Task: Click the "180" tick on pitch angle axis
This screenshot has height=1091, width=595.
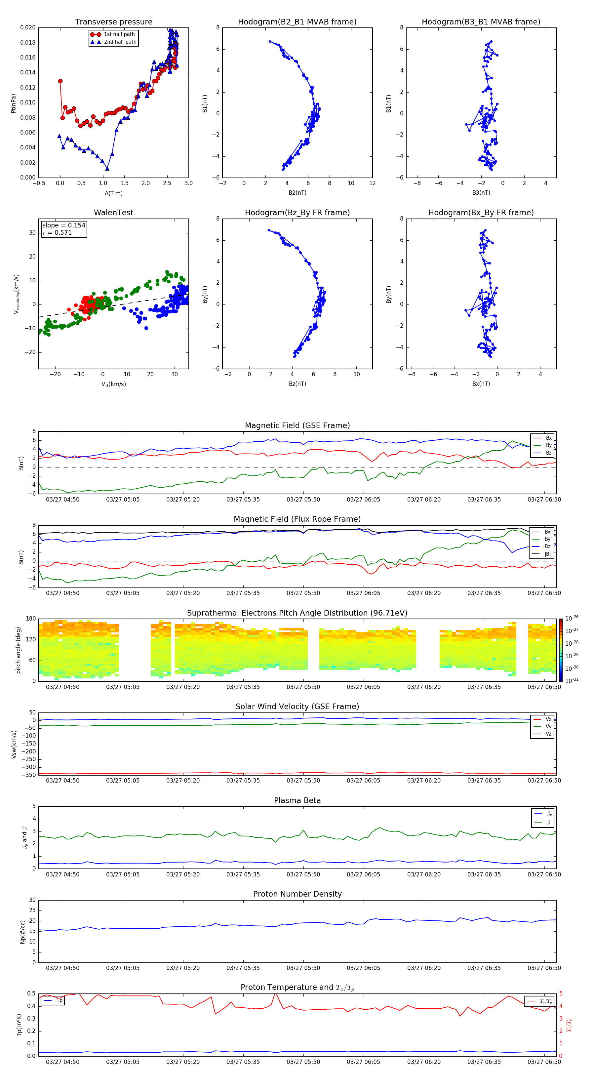Action: [31, 619]
